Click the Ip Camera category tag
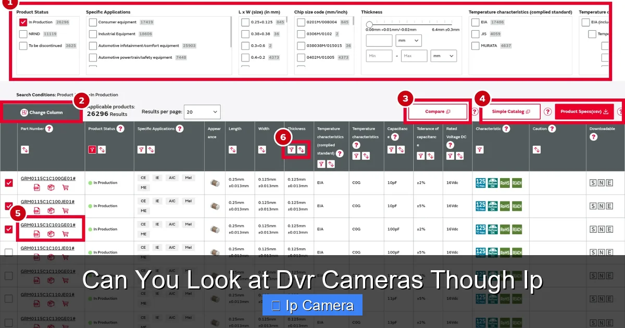 (312, 305)
